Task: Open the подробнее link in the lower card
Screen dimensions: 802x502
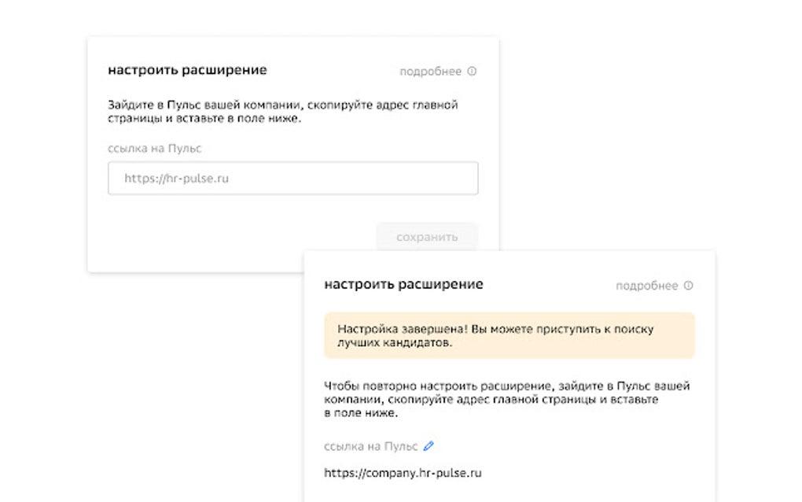Action: (646, 286)
